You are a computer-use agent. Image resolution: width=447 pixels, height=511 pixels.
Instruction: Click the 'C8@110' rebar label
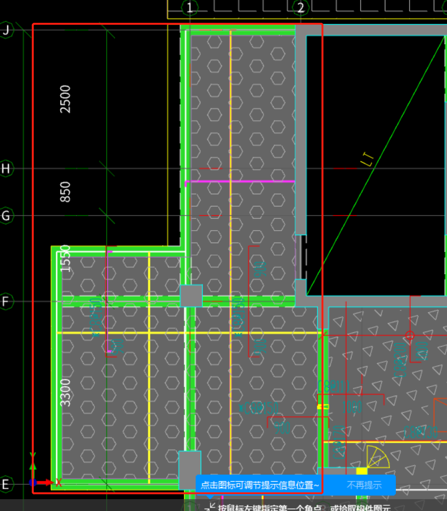(x=333, y=386)
